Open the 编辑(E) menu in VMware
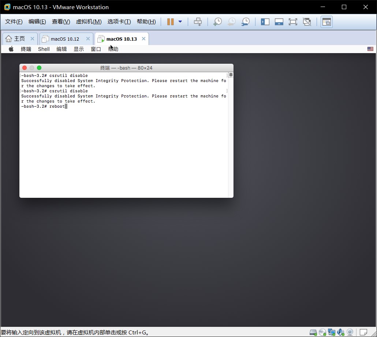Viewport: 377px width, 337px height. 37,22
